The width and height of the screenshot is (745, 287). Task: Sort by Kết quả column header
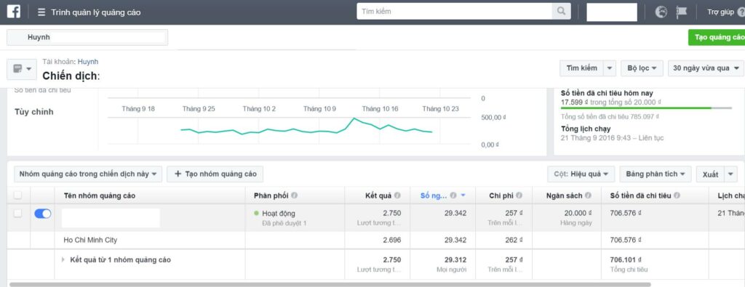coord(378,195)
